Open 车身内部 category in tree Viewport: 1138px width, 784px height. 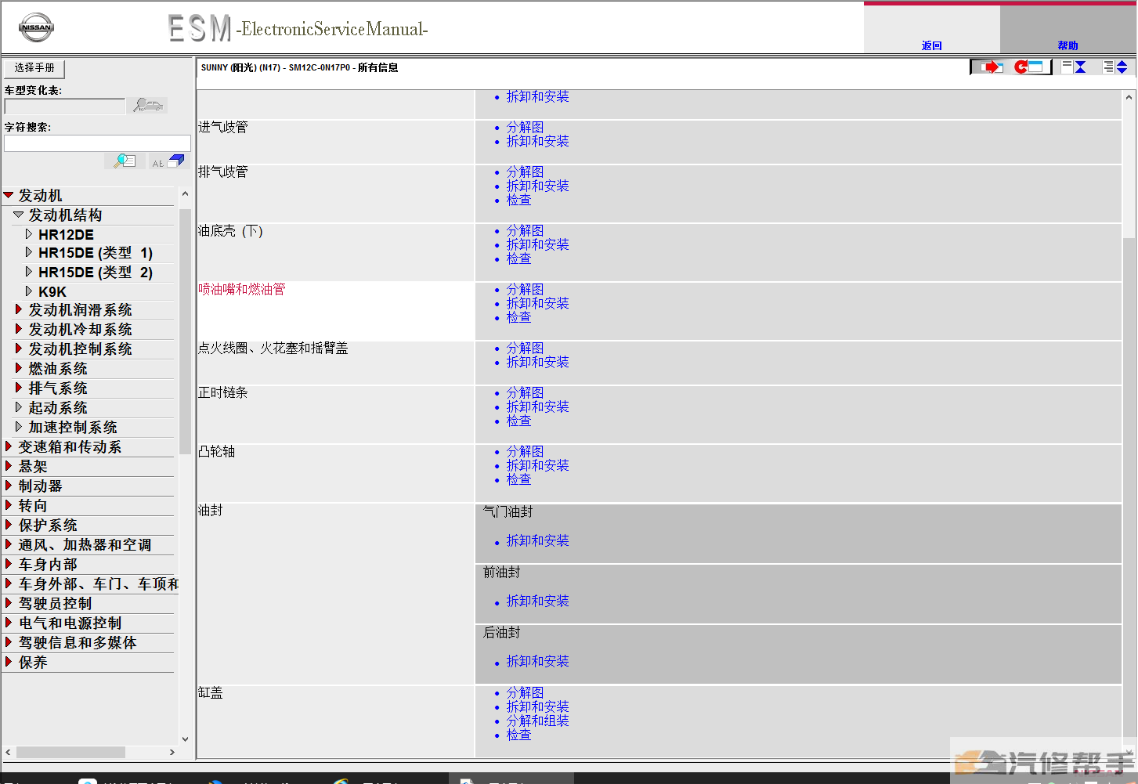[x=48, y=564]
